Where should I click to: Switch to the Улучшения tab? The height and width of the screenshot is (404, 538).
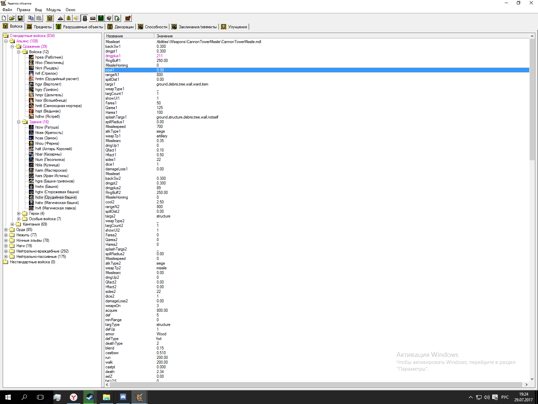point(234,27)
